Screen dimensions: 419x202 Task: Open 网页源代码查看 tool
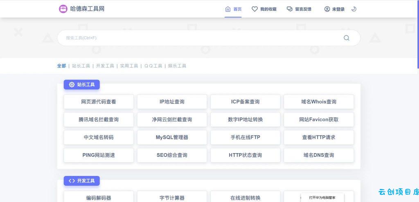tap(99, 102)
